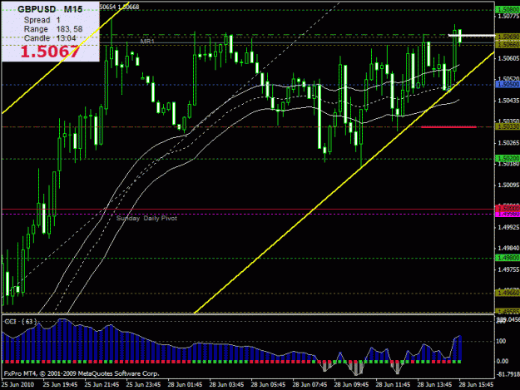Click the 1.50435 price axis label

(508, 101)
